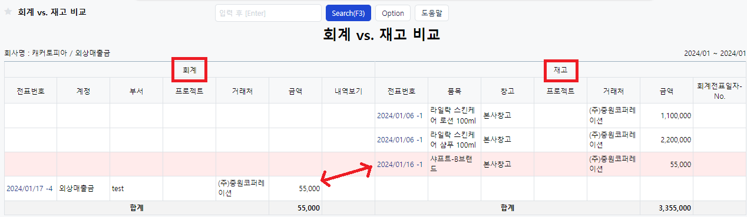
Task: Select the date range 2024/01 ~ 2024/01
Action: click(715, 54)
